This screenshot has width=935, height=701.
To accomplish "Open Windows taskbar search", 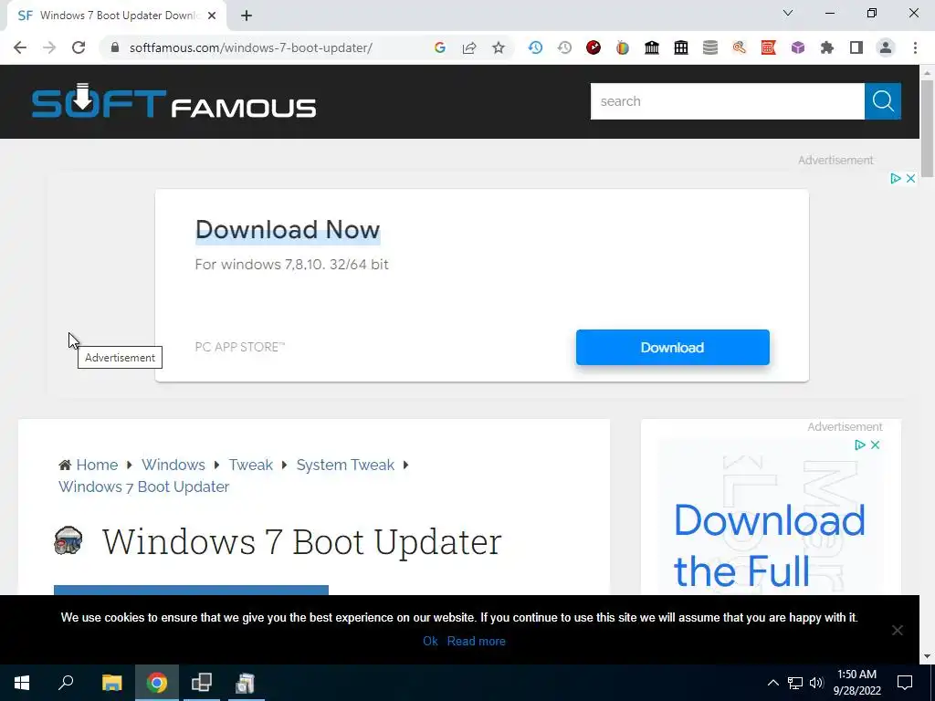I will [66, 683].
